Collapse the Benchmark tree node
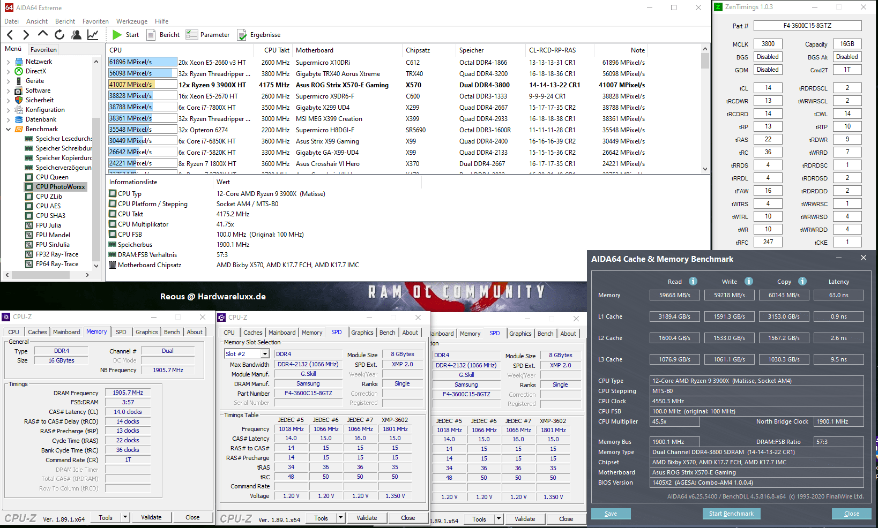The width and height of the screenshot is (878, 528). point(8,130)
